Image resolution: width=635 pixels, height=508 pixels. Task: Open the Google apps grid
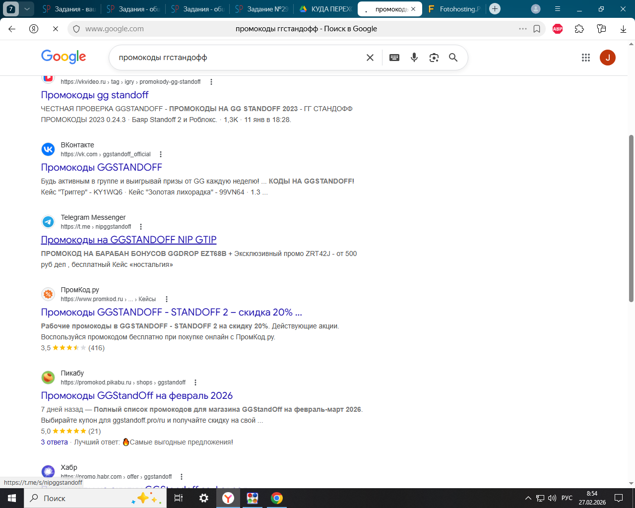coord(586,58)
